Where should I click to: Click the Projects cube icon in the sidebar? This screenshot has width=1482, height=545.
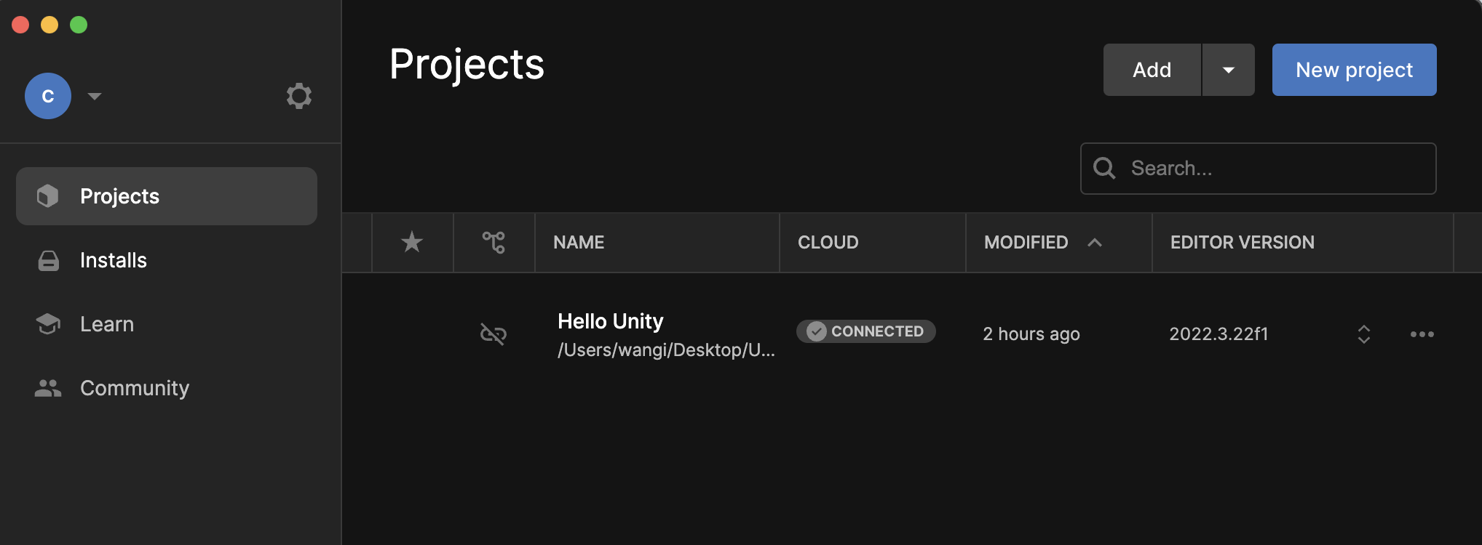pos(48,196)
